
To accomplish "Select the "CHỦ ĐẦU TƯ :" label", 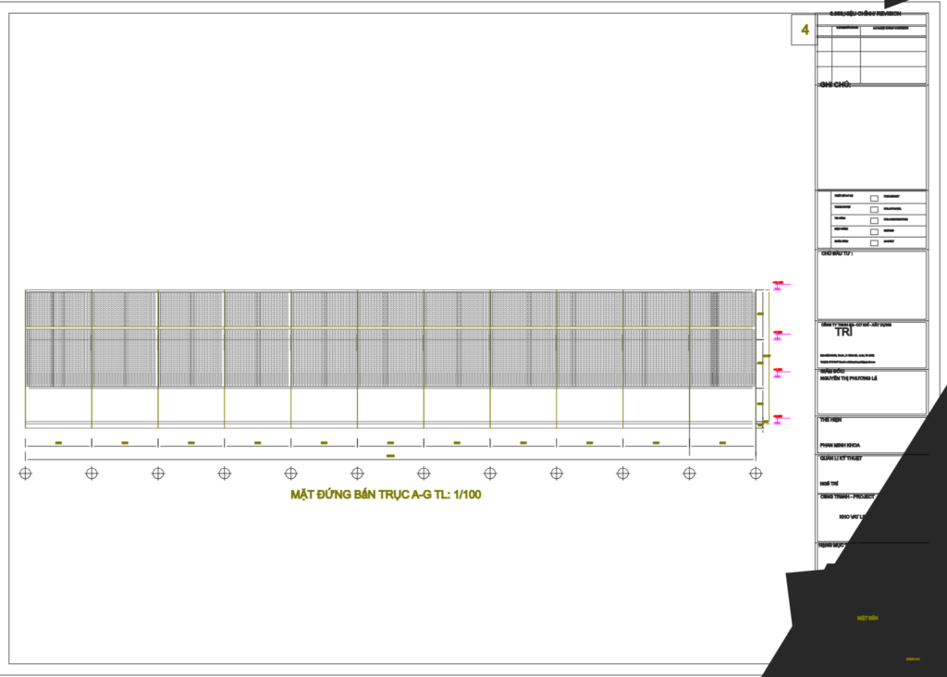I will pos(836,253).
